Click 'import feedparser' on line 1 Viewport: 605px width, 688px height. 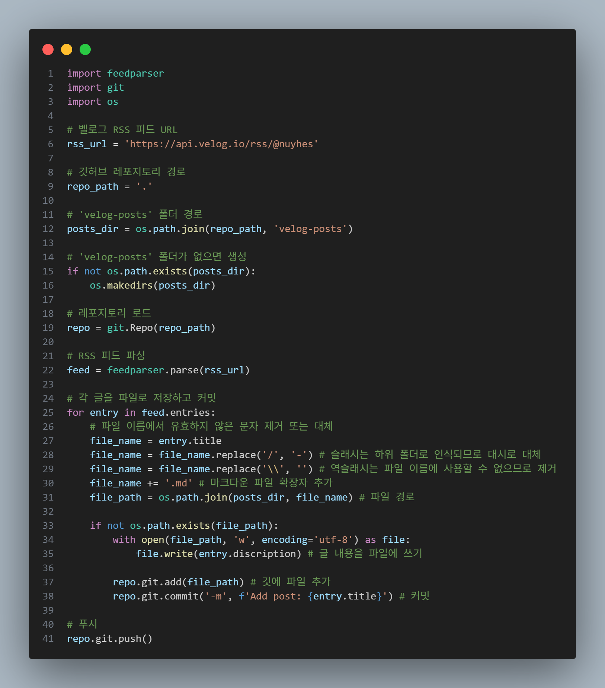[x=115, y=73]
